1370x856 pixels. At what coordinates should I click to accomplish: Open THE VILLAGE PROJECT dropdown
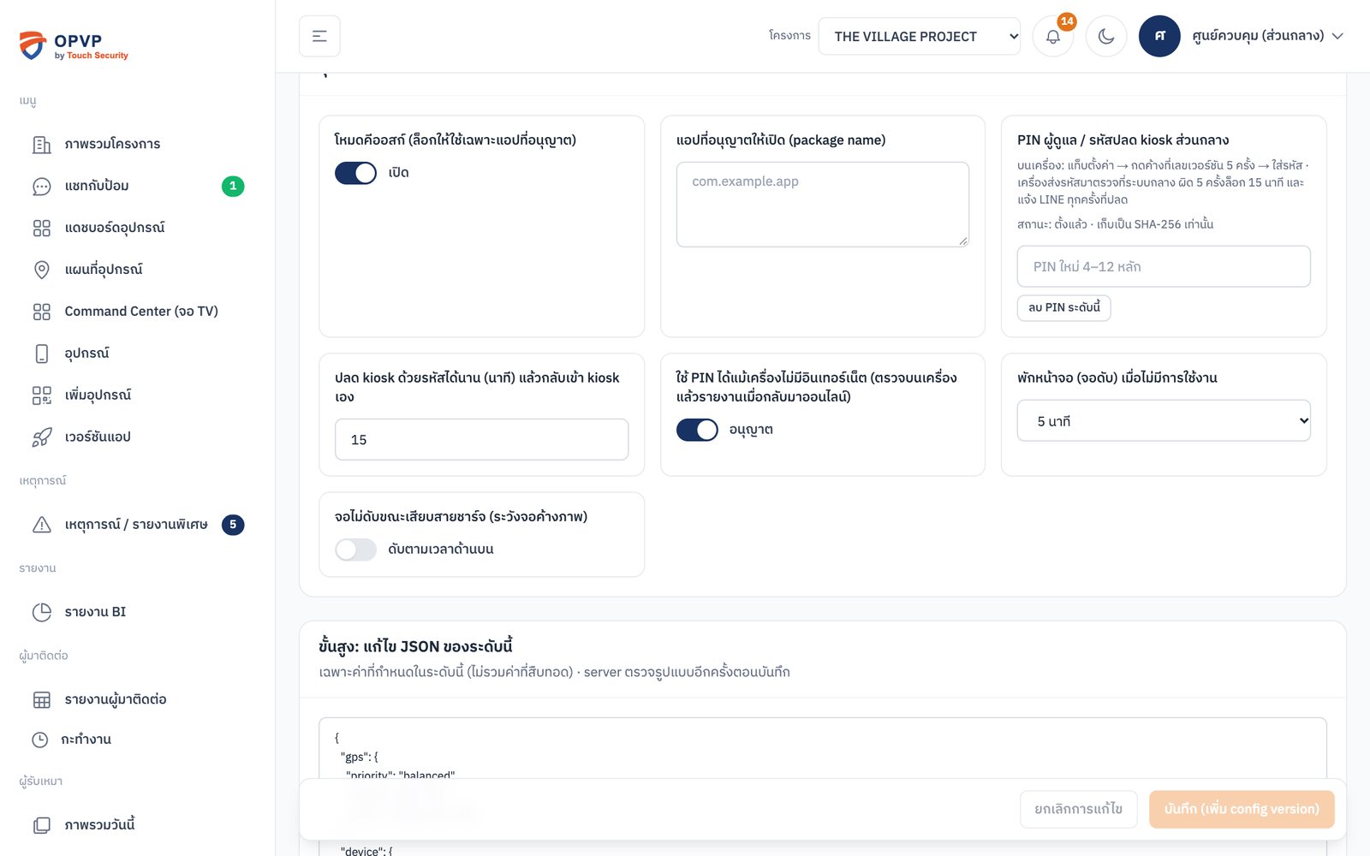tap(919, 36)
